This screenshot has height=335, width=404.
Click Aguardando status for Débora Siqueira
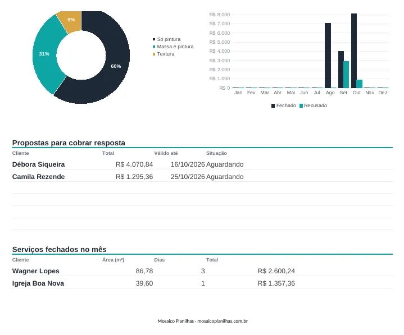pyautogui.click(x=225, y=164)
